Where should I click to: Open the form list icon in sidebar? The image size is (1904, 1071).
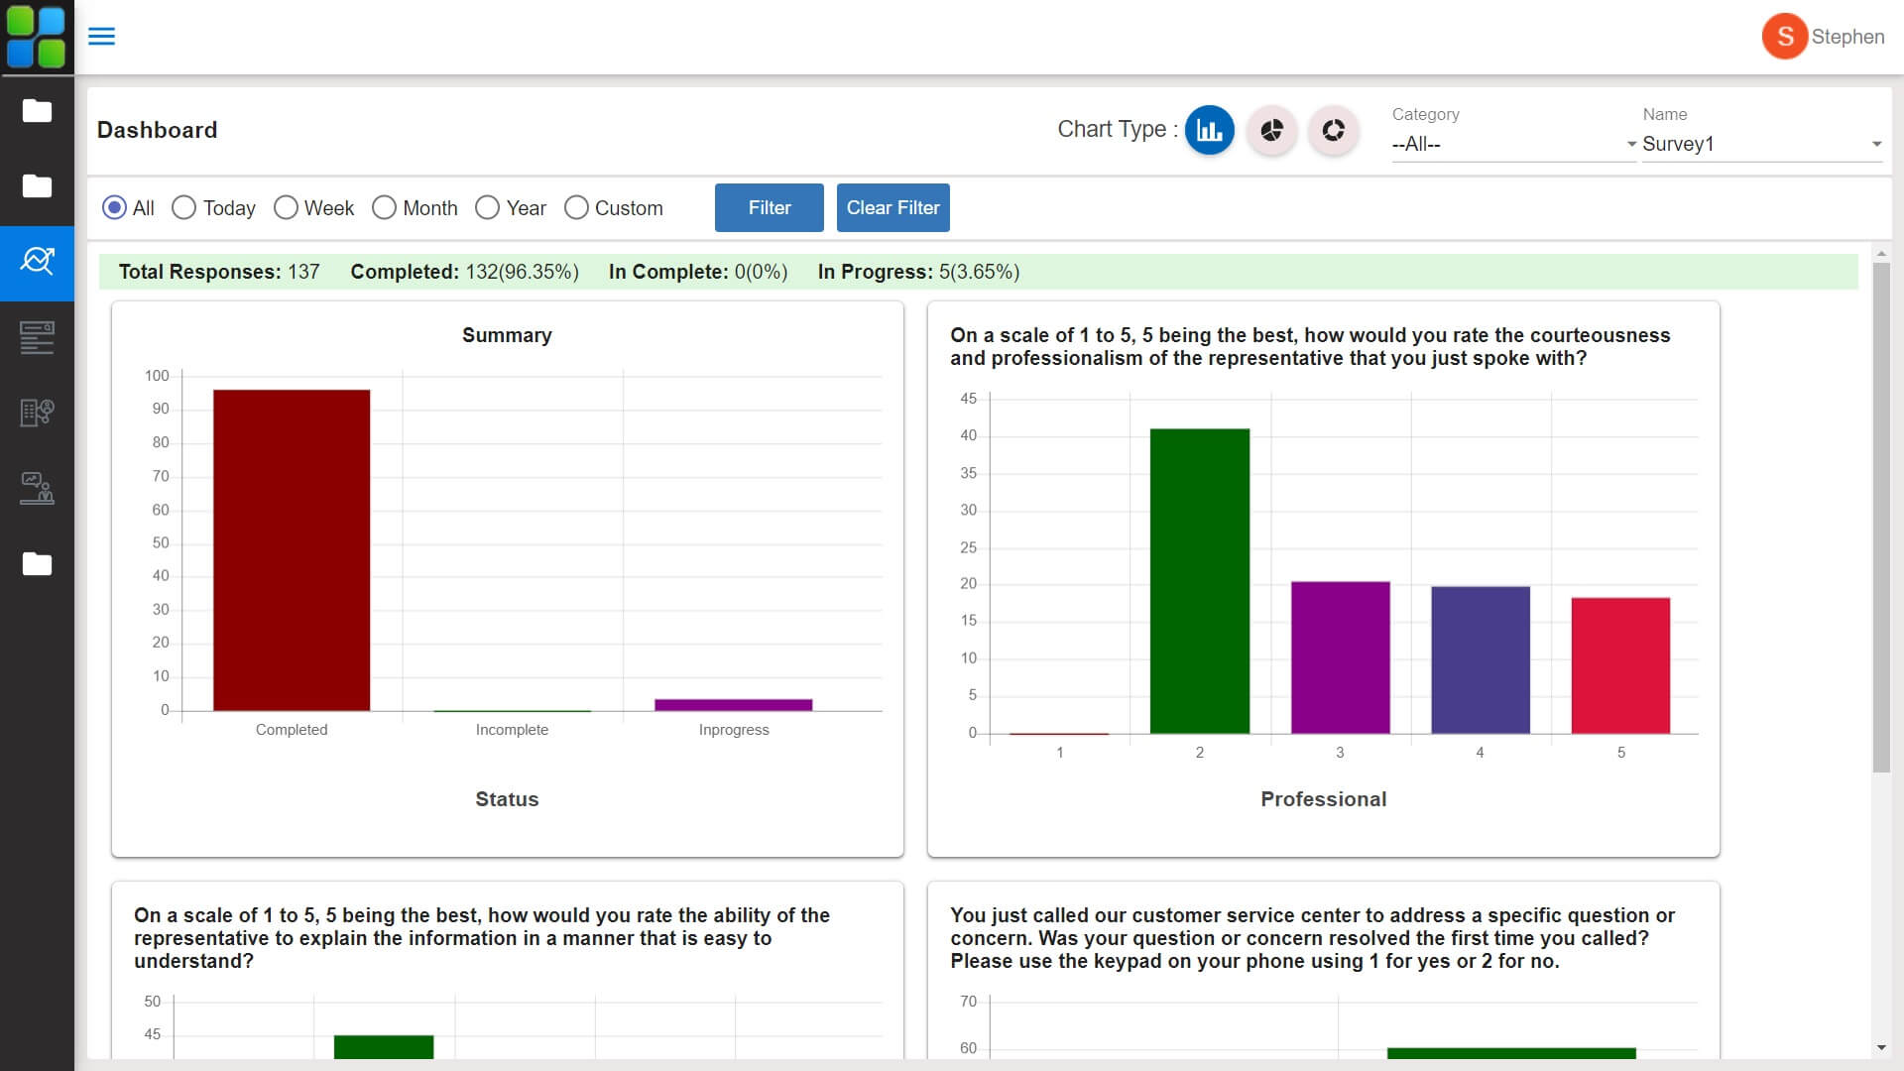coord(37,338)
